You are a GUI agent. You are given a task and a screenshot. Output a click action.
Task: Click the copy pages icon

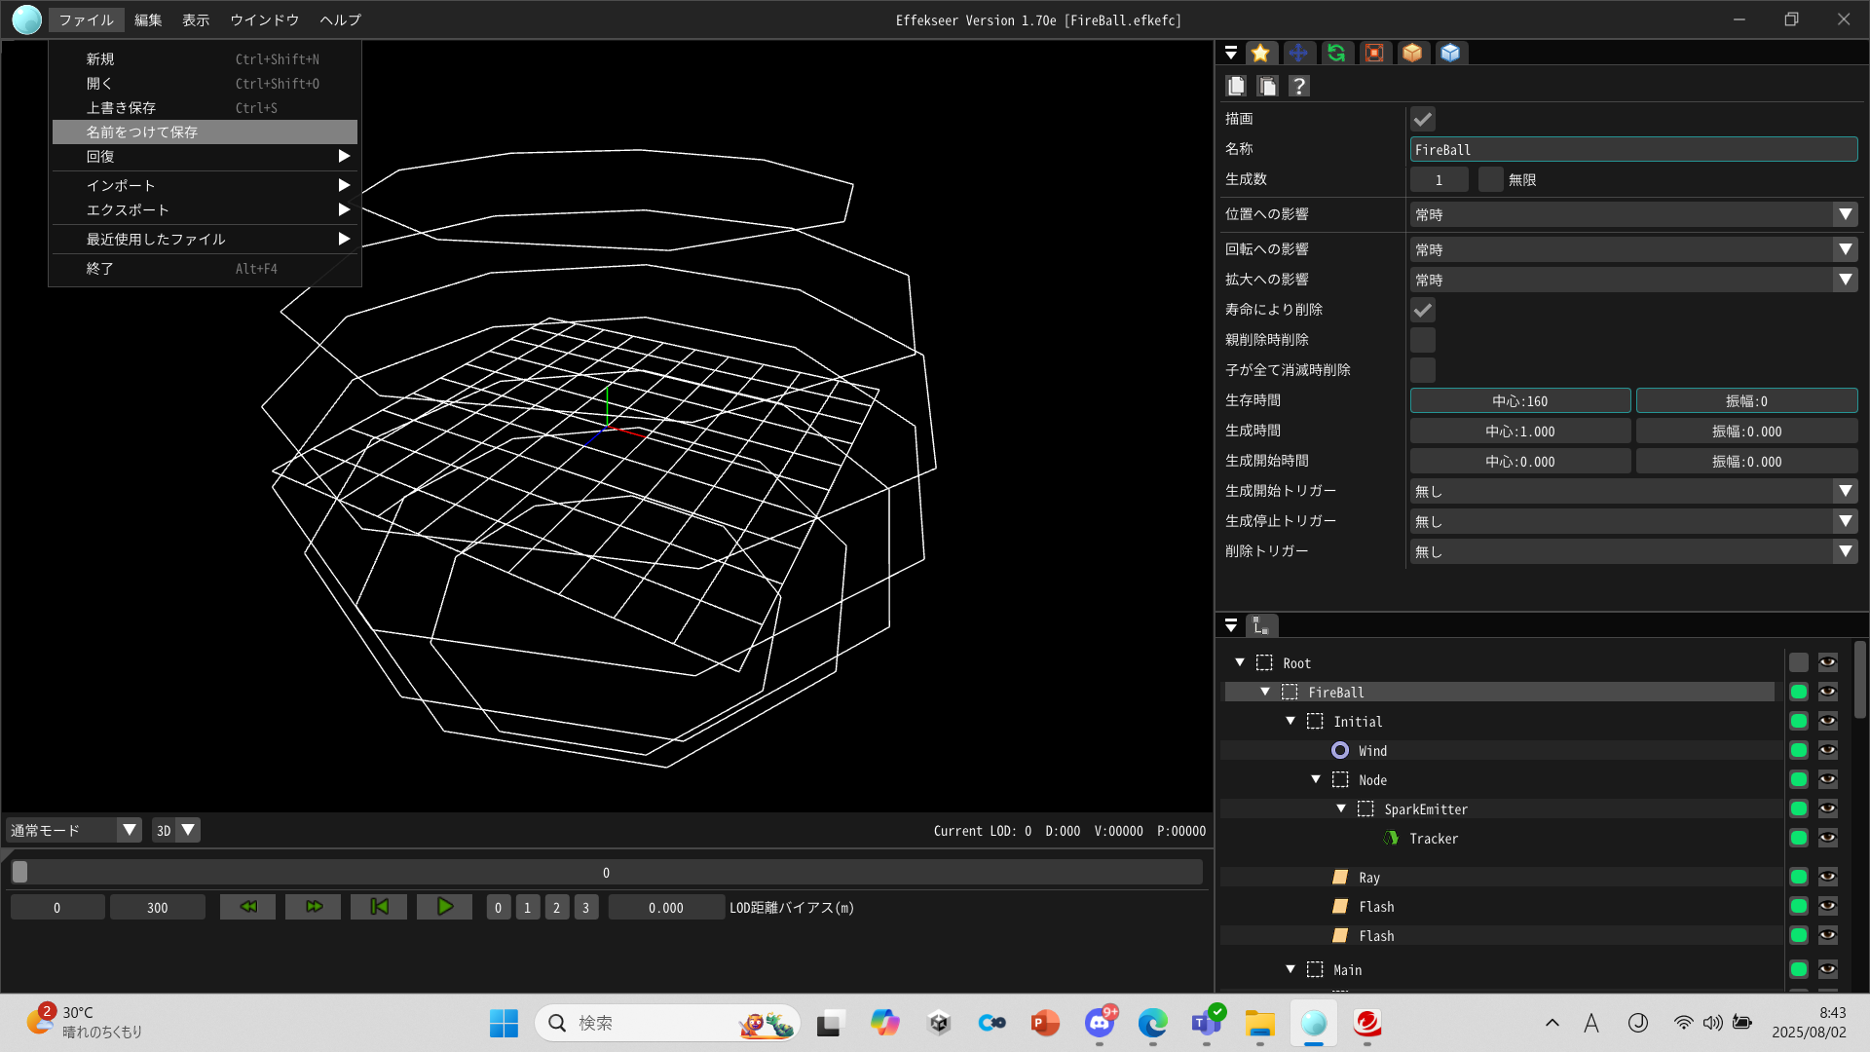coord(1236,86)
